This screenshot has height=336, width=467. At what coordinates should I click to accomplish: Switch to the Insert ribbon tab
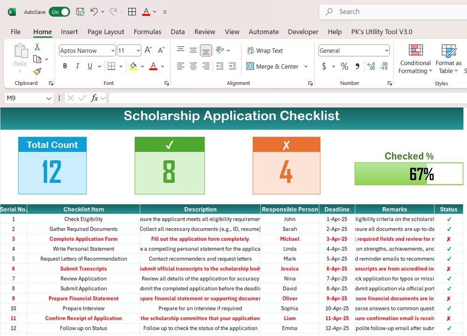click(x=69, y=32)
